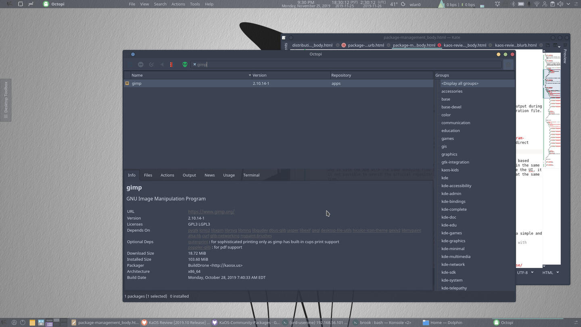Viewport: 581px width, 327px height.
Task: Sort packages by the Version column
Action: pos(290,75)
